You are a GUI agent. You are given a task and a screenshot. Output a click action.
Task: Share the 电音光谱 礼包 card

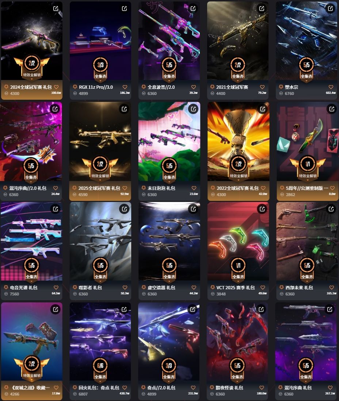(56, 209)
